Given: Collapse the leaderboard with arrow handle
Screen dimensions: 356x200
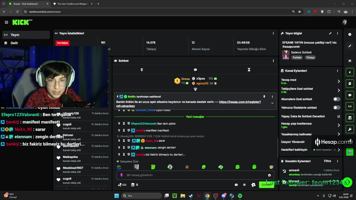Looking at the screenshot, I should (x=195, y=89).
